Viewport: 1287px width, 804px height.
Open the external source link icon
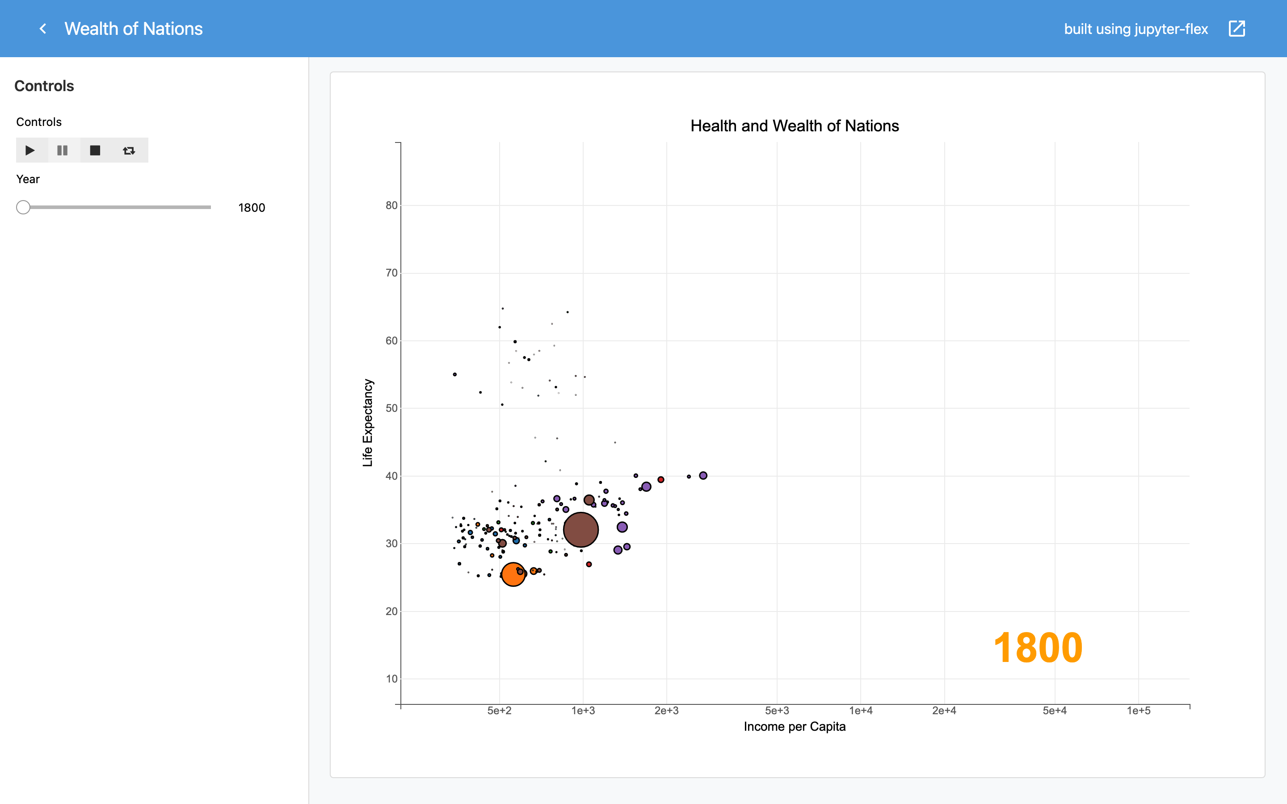[x=1237, y=29]
